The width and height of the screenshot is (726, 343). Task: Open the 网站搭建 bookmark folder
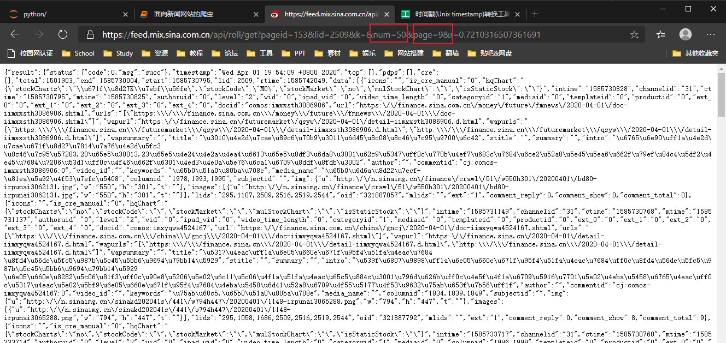click(x=404, y=53)
